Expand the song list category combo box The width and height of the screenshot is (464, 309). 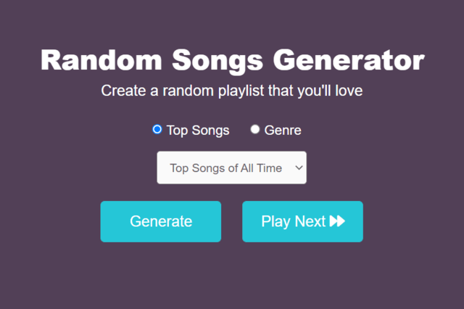(232, 168)
